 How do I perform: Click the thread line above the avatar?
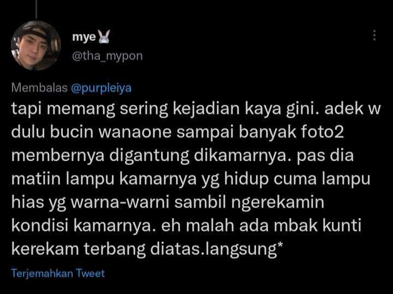click(x=37, y=9)
